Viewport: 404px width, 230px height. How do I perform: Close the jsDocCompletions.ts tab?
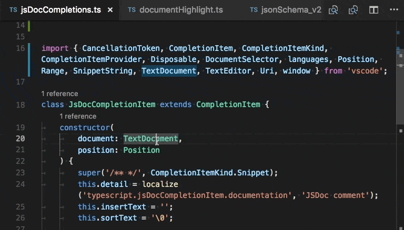[110, 10]
